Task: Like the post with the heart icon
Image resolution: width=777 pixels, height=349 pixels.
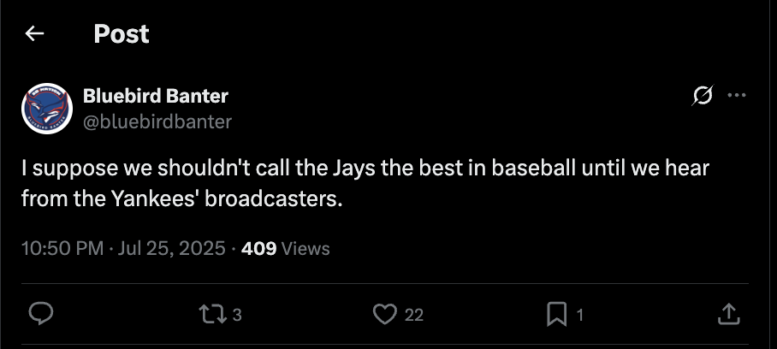Action: 385,314
